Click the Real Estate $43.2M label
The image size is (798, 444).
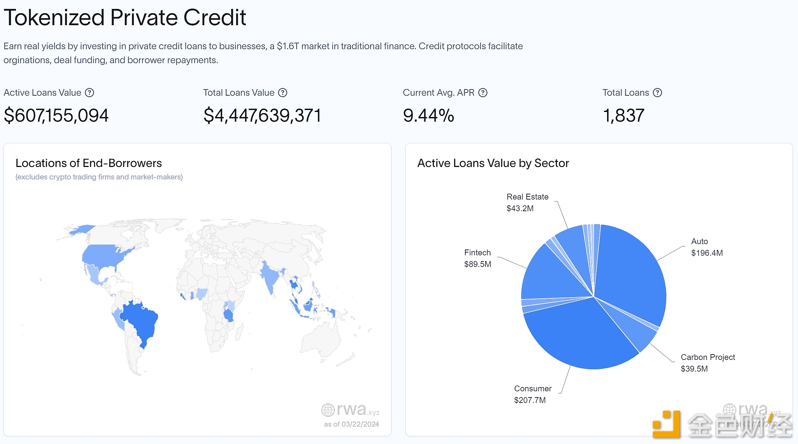(527, 203)
